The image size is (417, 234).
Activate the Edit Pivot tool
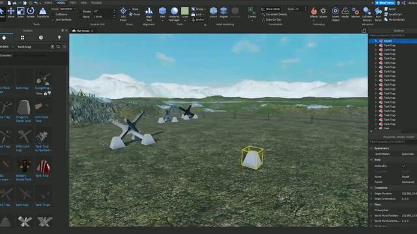(123, 14)
